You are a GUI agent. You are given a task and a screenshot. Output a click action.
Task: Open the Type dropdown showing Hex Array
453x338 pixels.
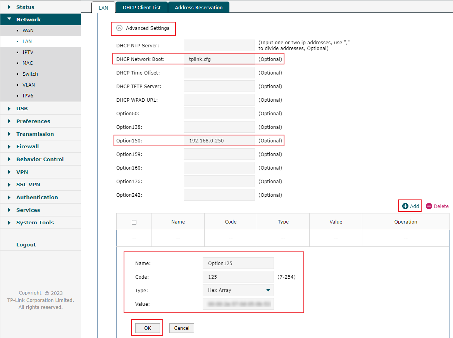[238, 290]
